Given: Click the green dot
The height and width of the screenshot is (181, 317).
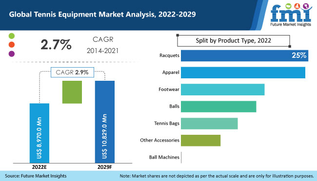Looking at the screenshot, I should pos(12,36).
